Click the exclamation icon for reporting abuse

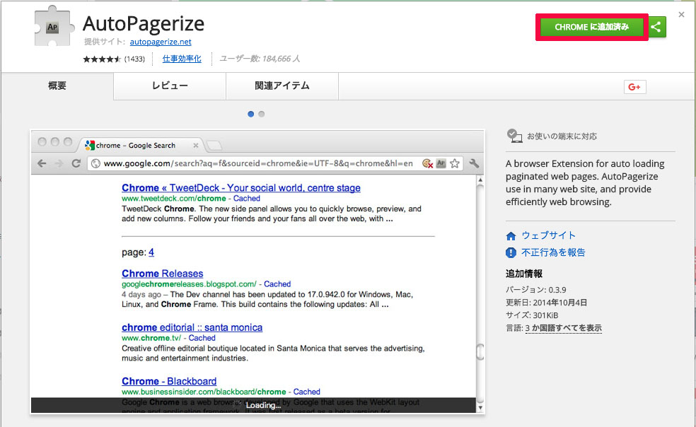point(511,252)
